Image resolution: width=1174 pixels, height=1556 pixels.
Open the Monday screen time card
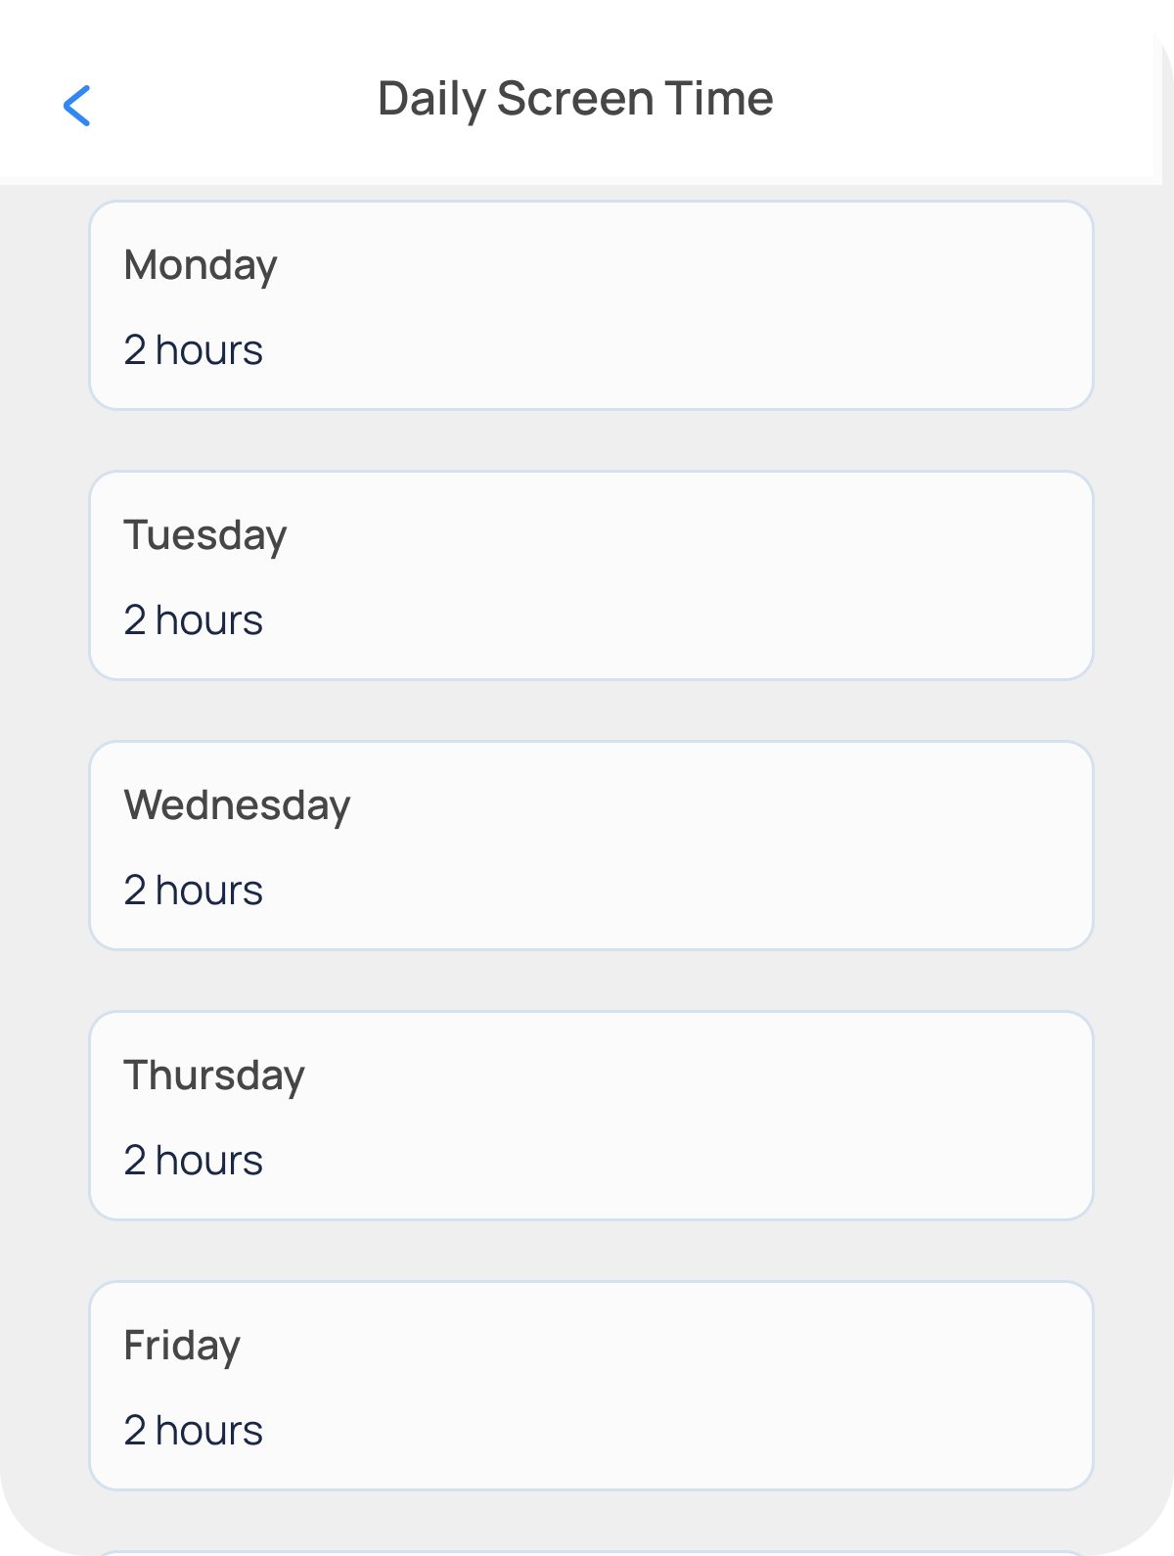click(591, 305)
